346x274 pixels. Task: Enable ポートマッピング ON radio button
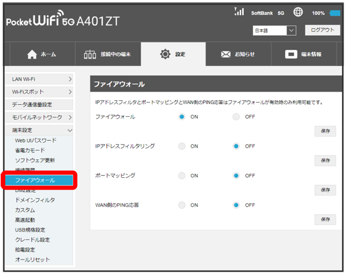(x=182, y=176)
